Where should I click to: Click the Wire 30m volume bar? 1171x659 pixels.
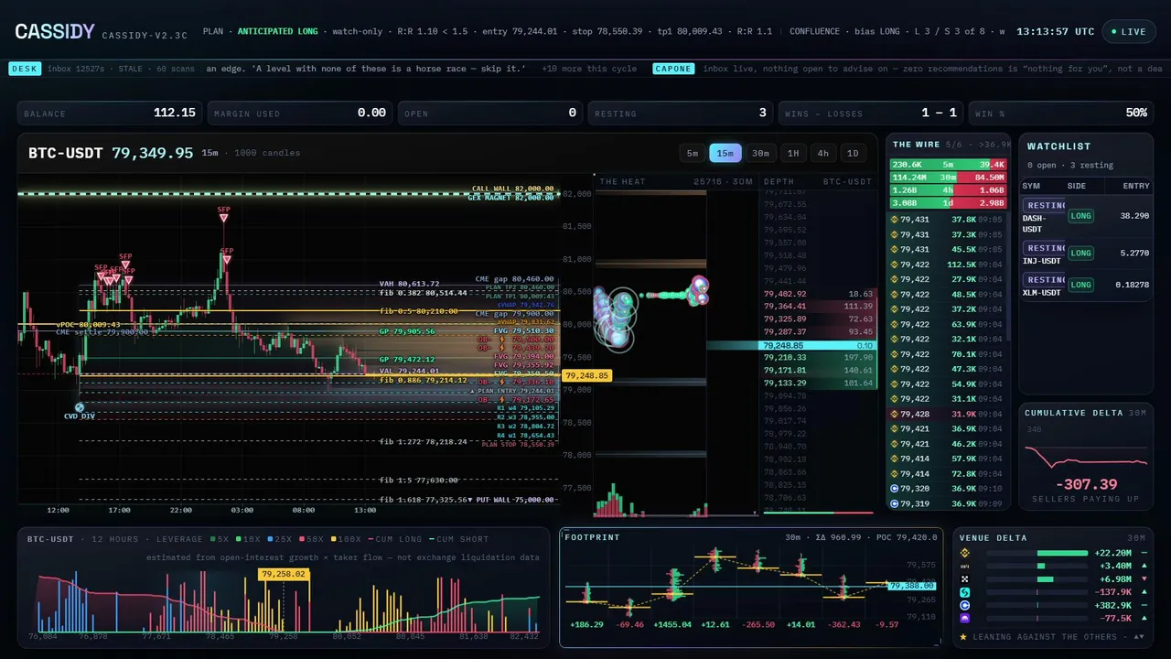948,178
